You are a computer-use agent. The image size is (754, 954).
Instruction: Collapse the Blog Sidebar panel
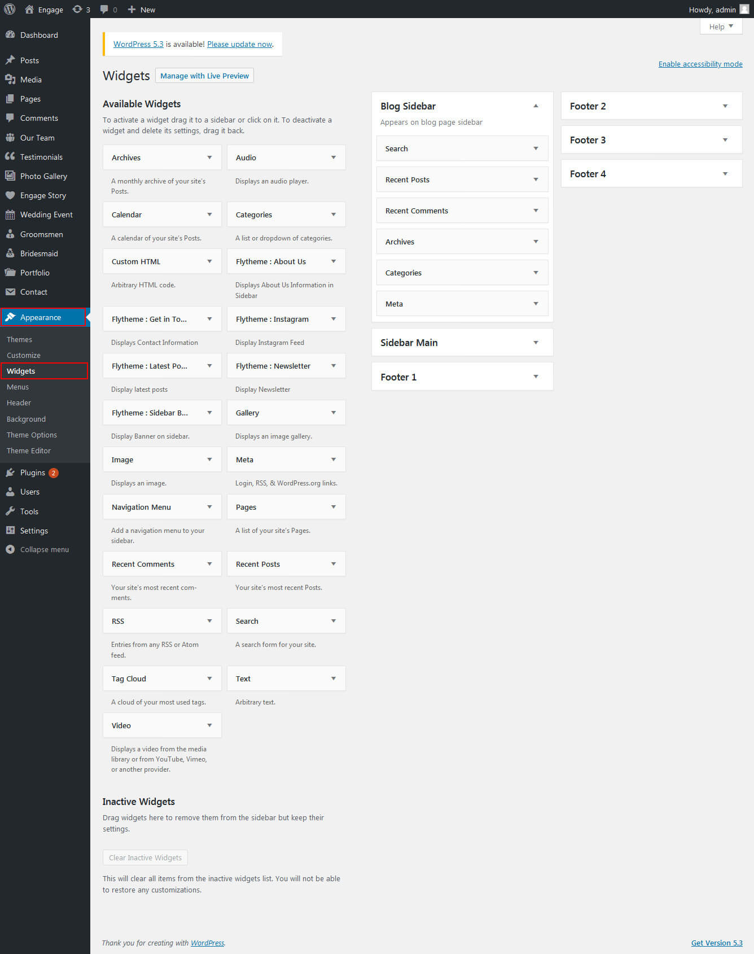(536, 106)
